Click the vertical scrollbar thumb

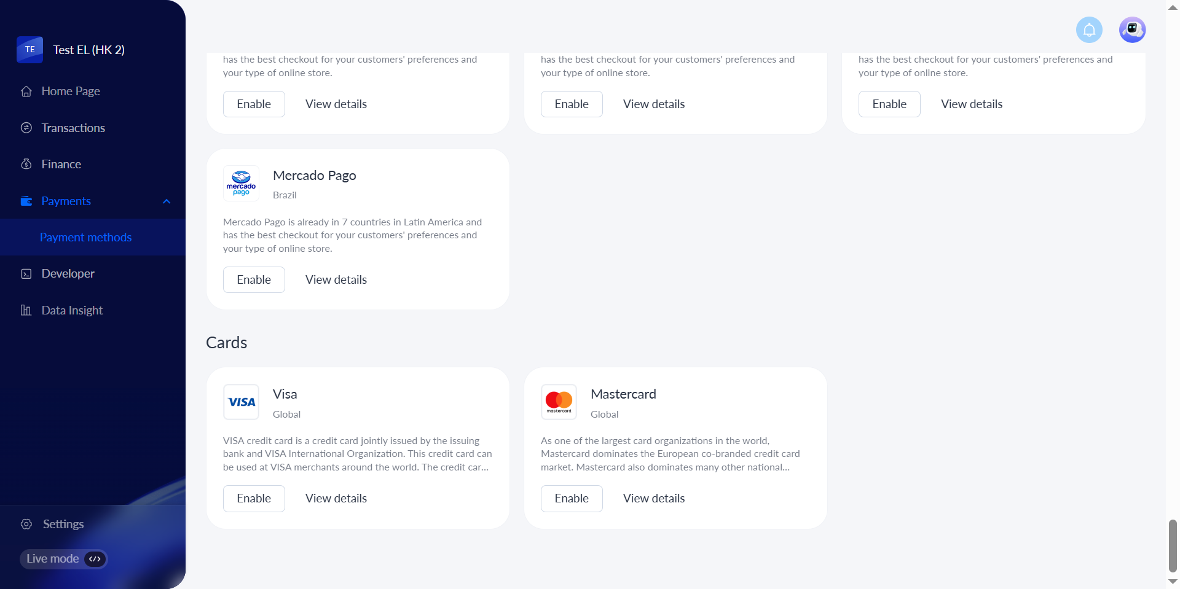[1173, 545]
